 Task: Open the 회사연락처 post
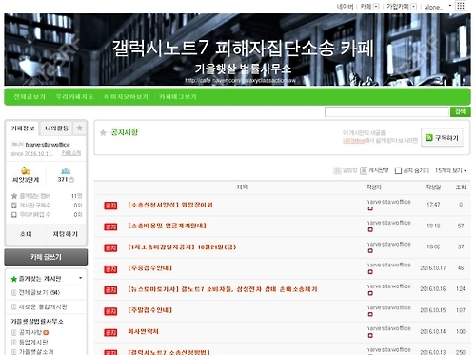click(143, 331)
